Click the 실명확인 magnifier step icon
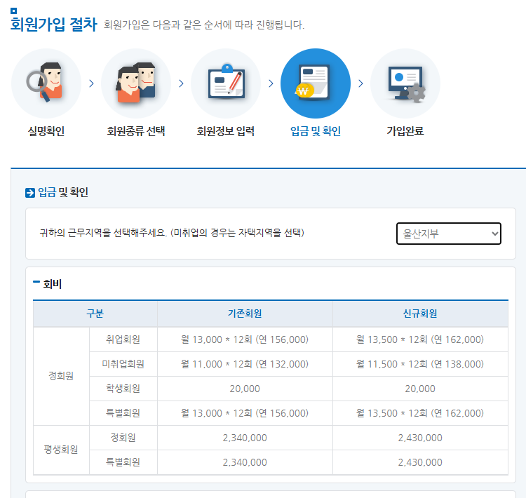 click(46, 83)
